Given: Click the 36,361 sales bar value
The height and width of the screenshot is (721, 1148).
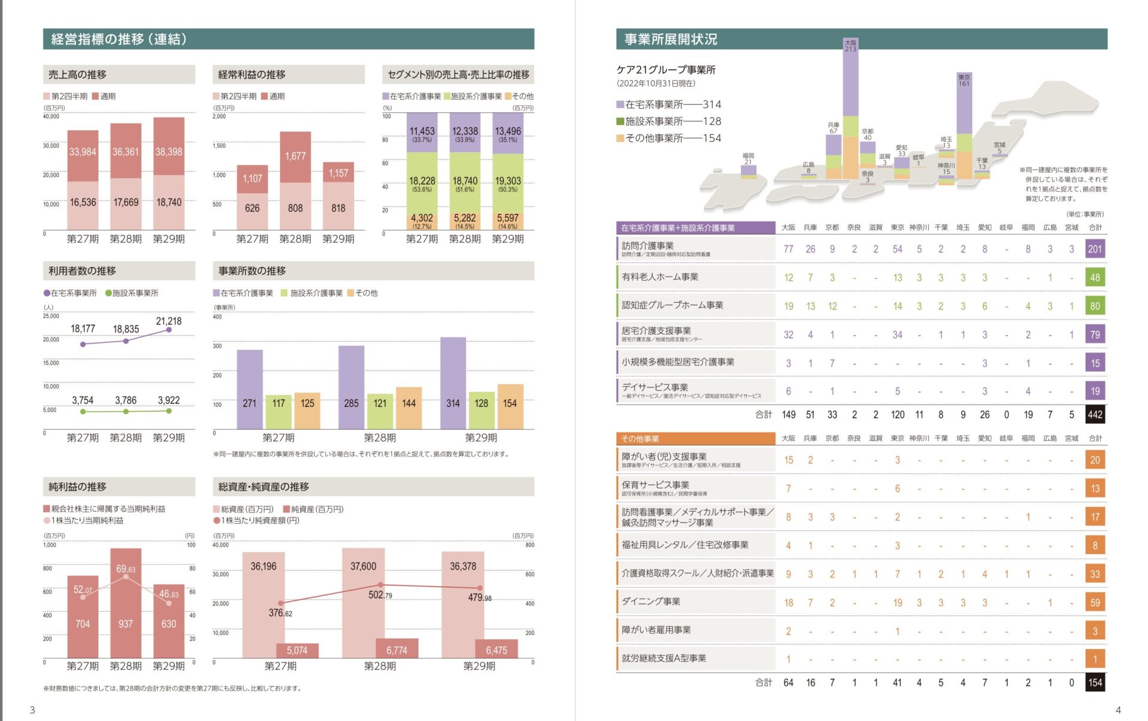Looking at the screenshot, I should coord(126,152).
